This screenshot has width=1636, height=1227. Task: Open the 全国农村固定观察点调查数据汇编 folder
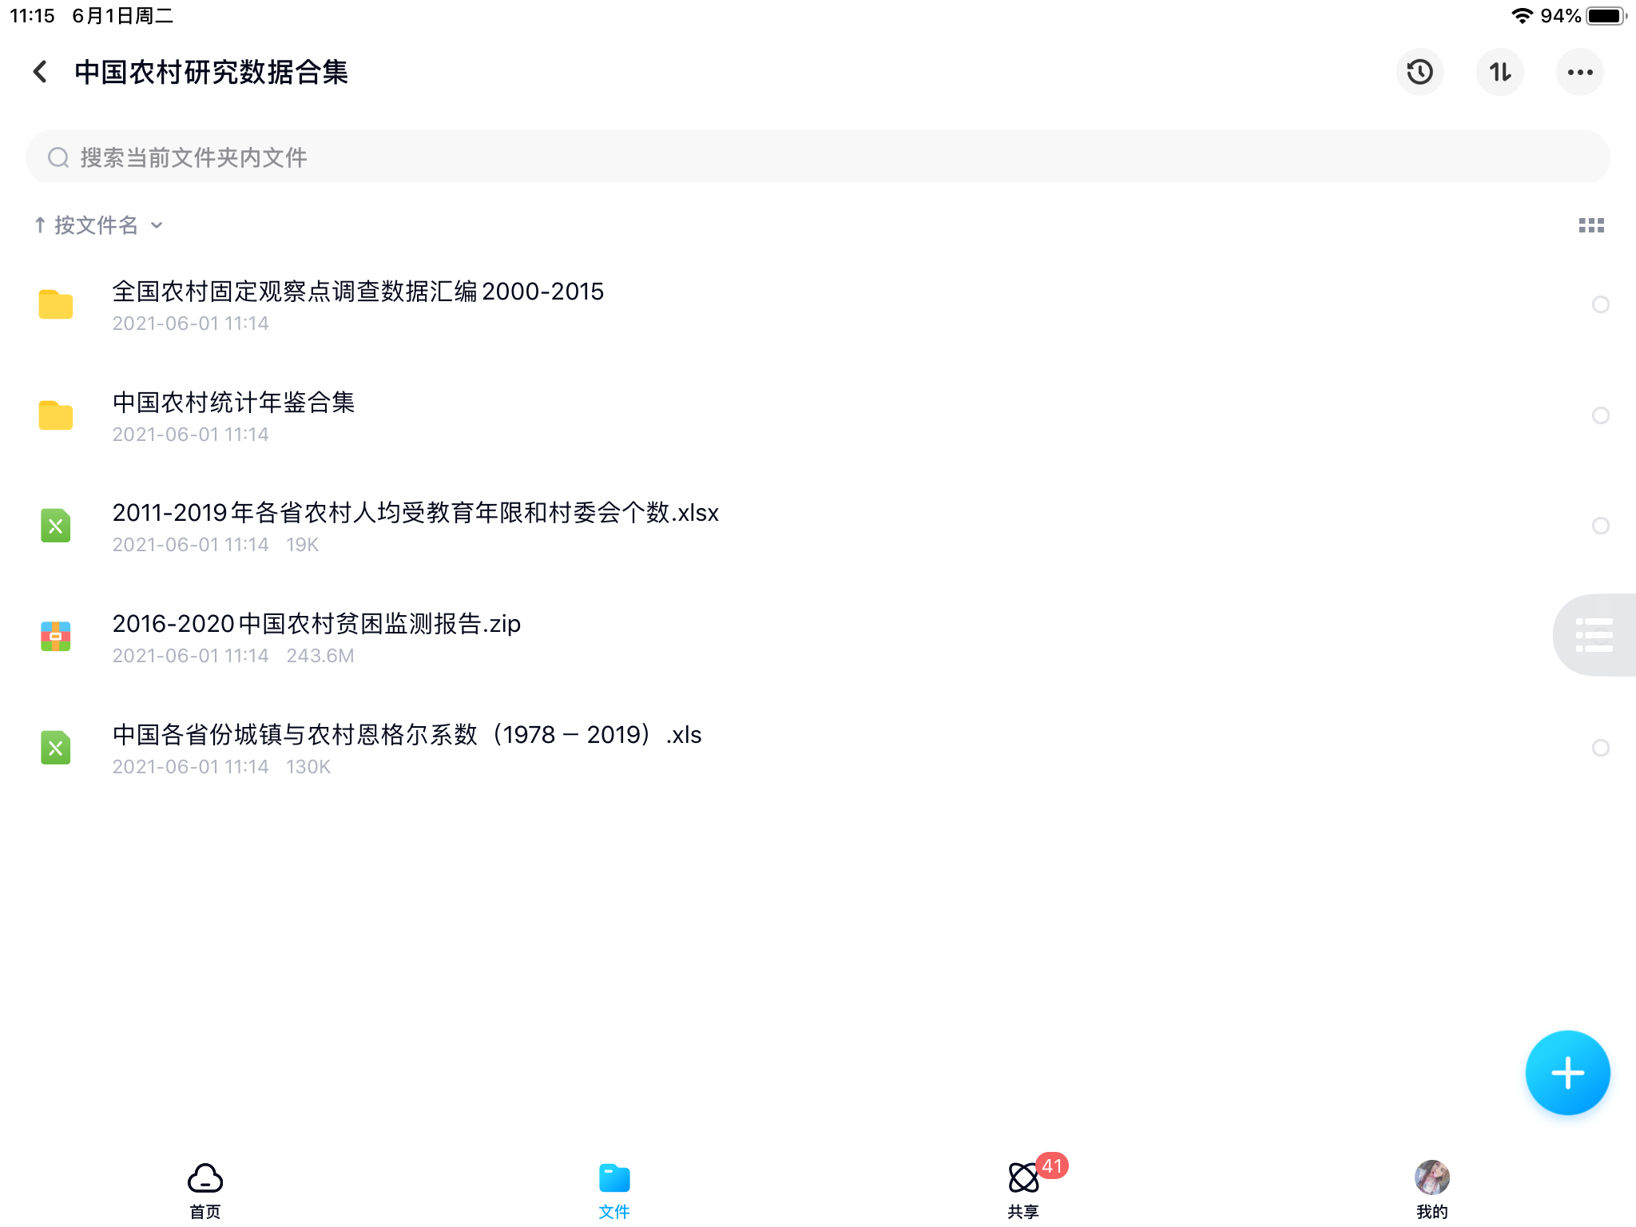358,292
